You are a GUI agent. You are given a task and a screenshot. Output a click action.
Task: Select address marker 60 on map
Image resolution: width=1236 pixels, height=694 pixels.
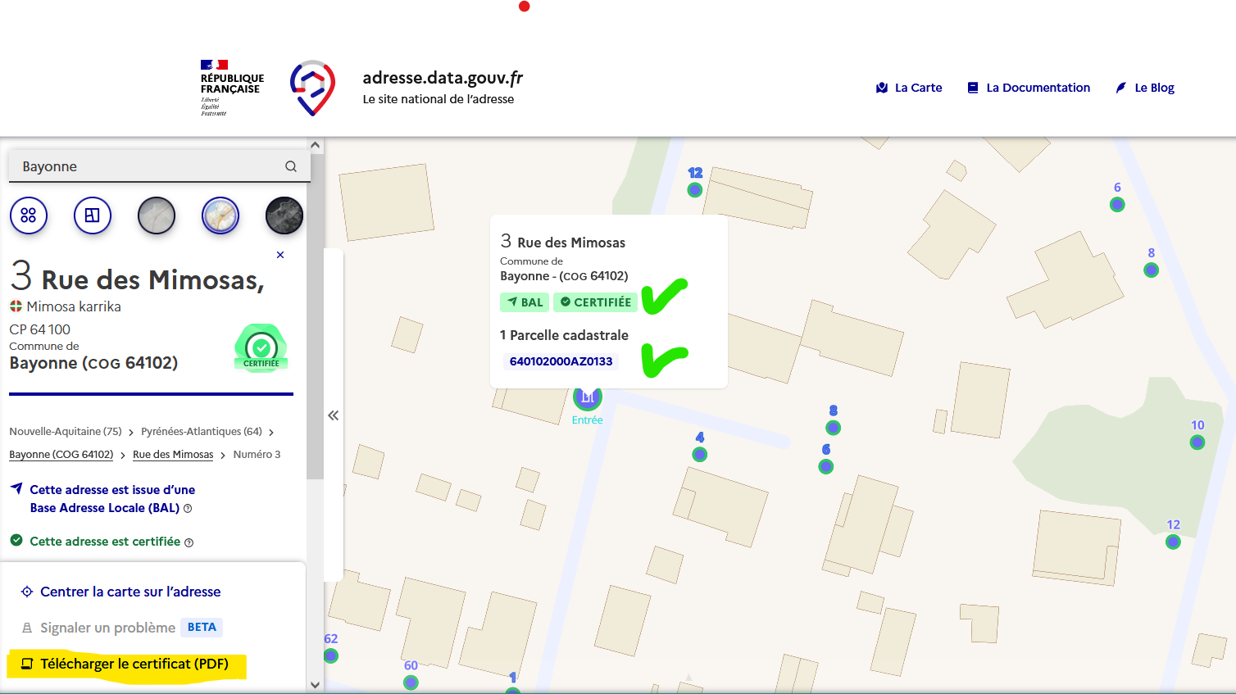(411, 682)
